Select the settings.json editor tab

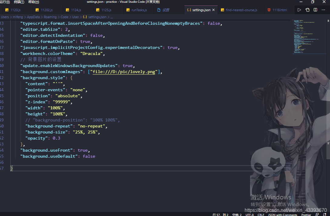coord(201,10)
